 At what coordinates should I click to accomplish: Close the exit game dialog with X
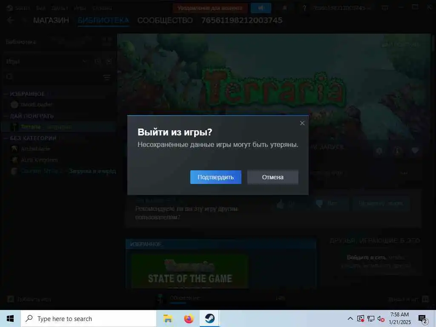point(302,123)
